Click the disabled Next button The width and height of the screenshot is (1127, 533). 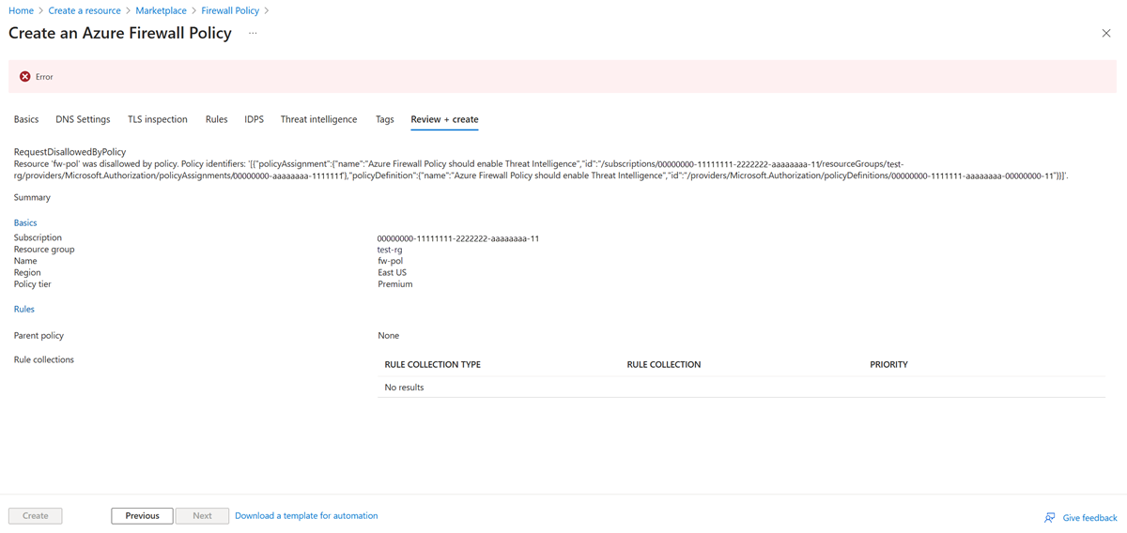pos(202,515)
